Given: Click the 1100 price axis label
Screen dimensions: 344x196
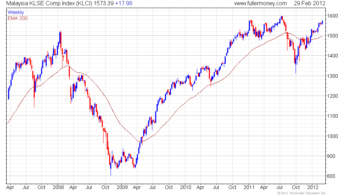Looking at the screenshot, I should click(x=332, y=116).
